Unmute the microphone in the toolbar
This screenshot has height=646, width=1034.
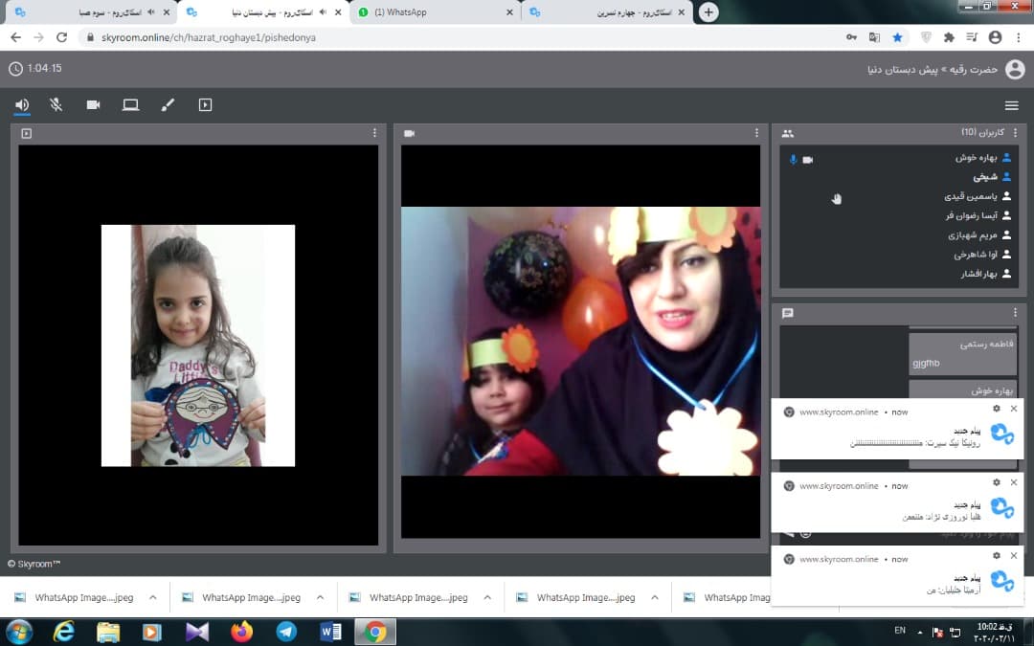[x=56, y=105]
